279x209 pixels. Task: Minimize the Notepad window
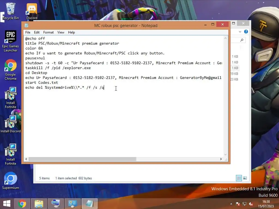click(205, 24)
